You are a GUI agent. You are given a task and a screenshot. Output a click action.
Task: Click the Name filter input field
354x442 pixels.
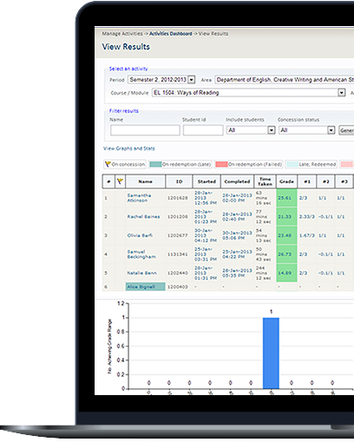pos(145,130)
